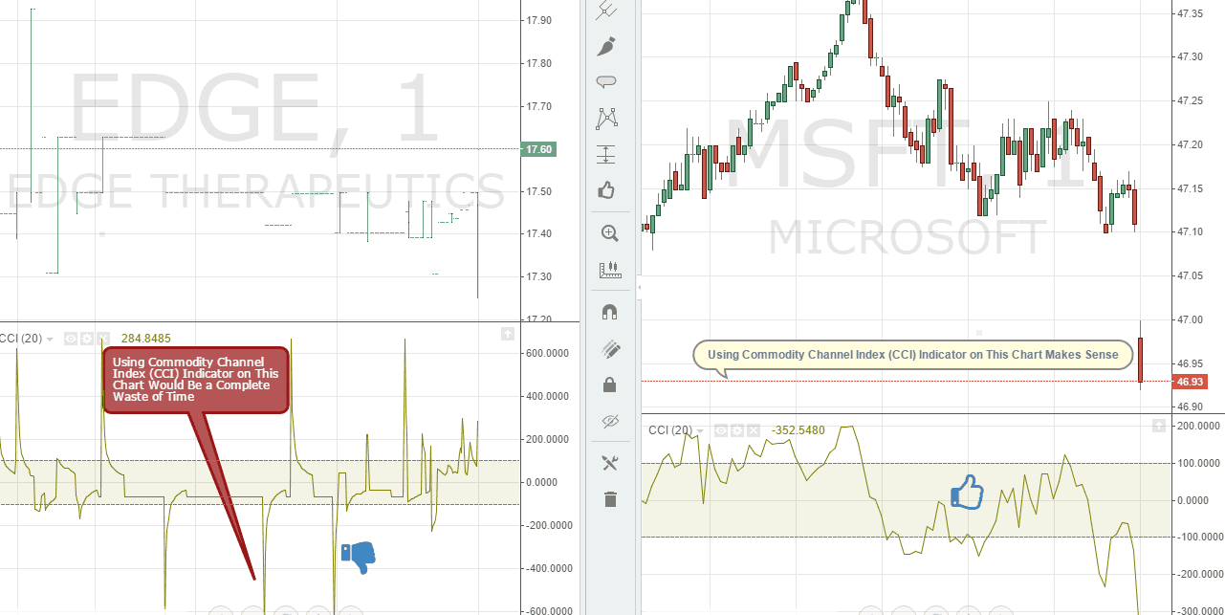Open CCI (20) dropdown on EDGE chart

pyautogui.click(x=49, y=339)
